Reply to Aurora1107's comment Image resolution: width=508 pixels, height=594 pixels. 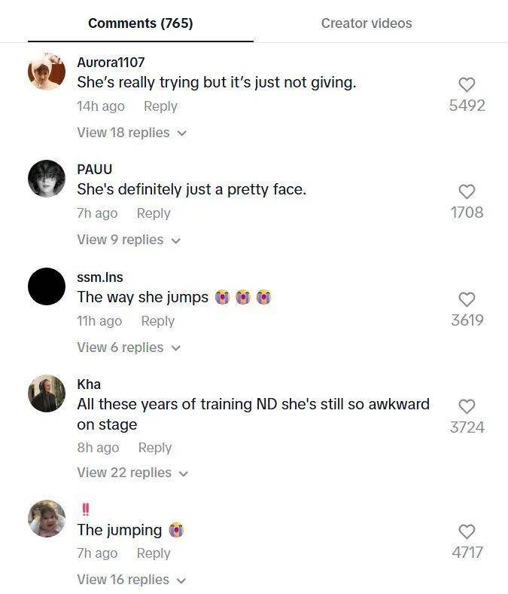pyautogui.click(x=160, y=106)
